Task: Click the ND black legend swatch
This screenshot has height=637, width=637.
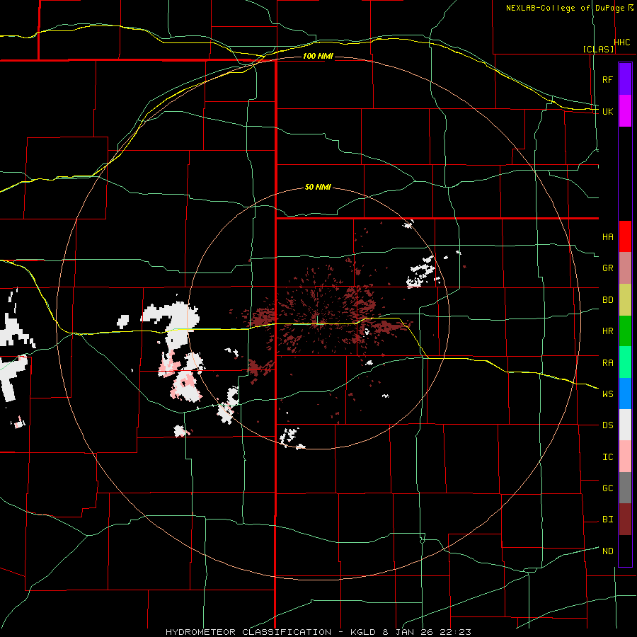Action: click(625, 551)
